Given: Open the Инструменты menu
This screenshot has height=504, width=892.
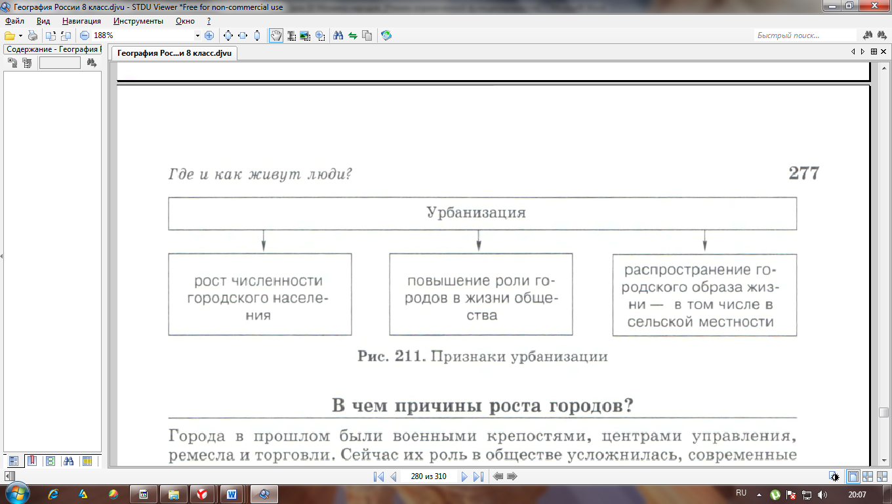Looking at the screenshot, I should point(138,21).
